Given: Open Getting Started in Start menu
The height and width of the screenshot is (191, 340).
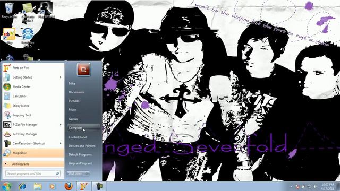Looking at the screenshot, I should [33, 77].
